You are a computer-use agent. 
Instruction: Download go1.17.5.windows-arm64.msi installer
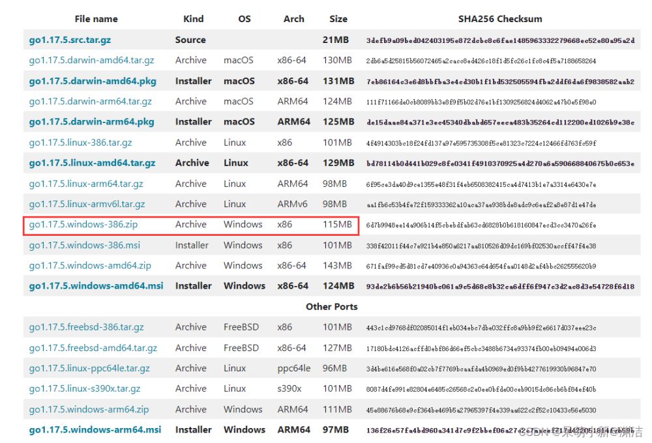pos(95,430)
